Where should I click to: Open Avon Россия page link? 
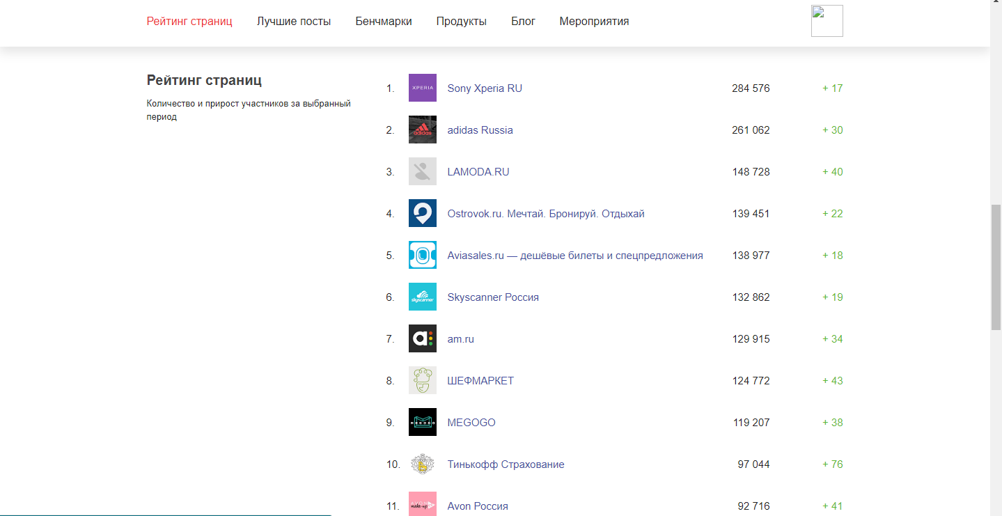(x=478, y=506)
